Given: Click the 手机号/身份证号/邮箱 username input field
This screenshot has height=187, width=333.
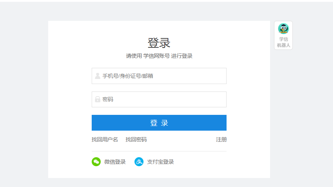Looking at the screenshot, I should (159, 76).
